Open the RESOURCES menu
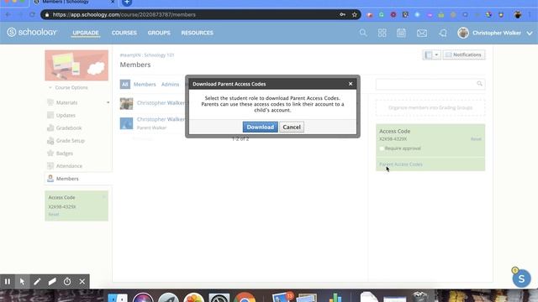This screenshot has height=302, width=538. pyautogui.click(x=198, y=33)
